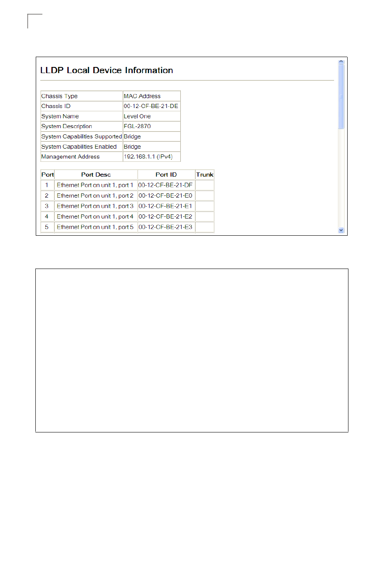Click the scrollbar up arrow

(x=341, y=62)
